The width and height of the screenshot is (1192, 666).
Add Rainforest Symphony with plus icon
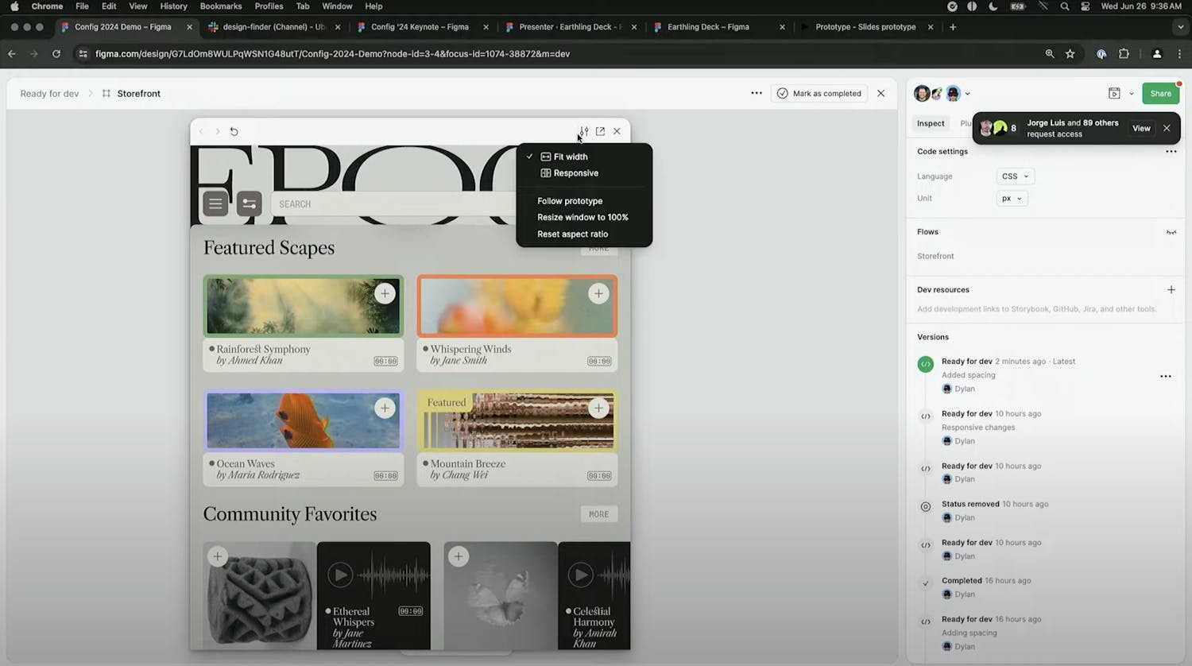tap(385, 293)
